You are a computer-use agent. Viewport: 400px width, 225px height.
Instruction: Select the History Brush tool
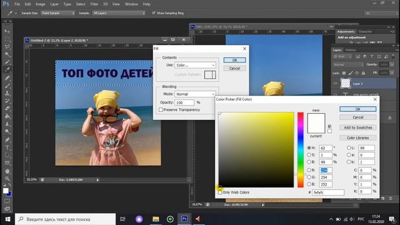7,101
